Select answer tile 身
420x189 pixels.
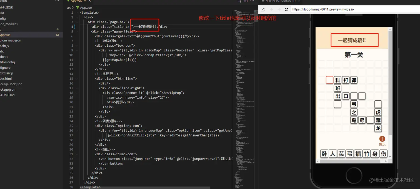pos(375,154)
